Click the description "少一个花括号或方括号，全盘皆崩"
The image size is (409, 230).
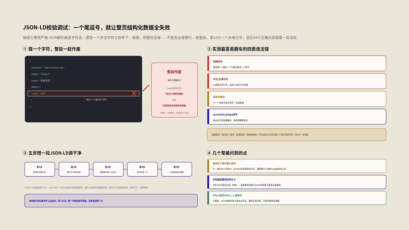[228, 103]
